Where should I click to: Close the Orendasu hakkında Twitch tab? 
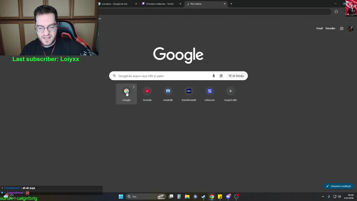pyautogui.click(x=180, y=4)
